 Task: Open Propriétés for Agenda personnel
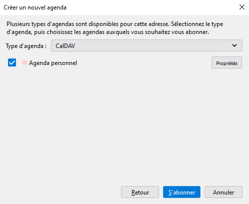[226, 62]
